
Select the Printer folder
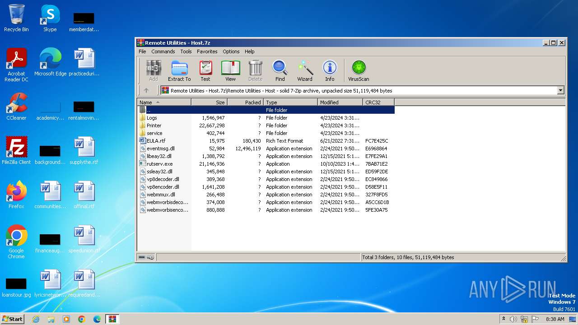coord(266,125)
